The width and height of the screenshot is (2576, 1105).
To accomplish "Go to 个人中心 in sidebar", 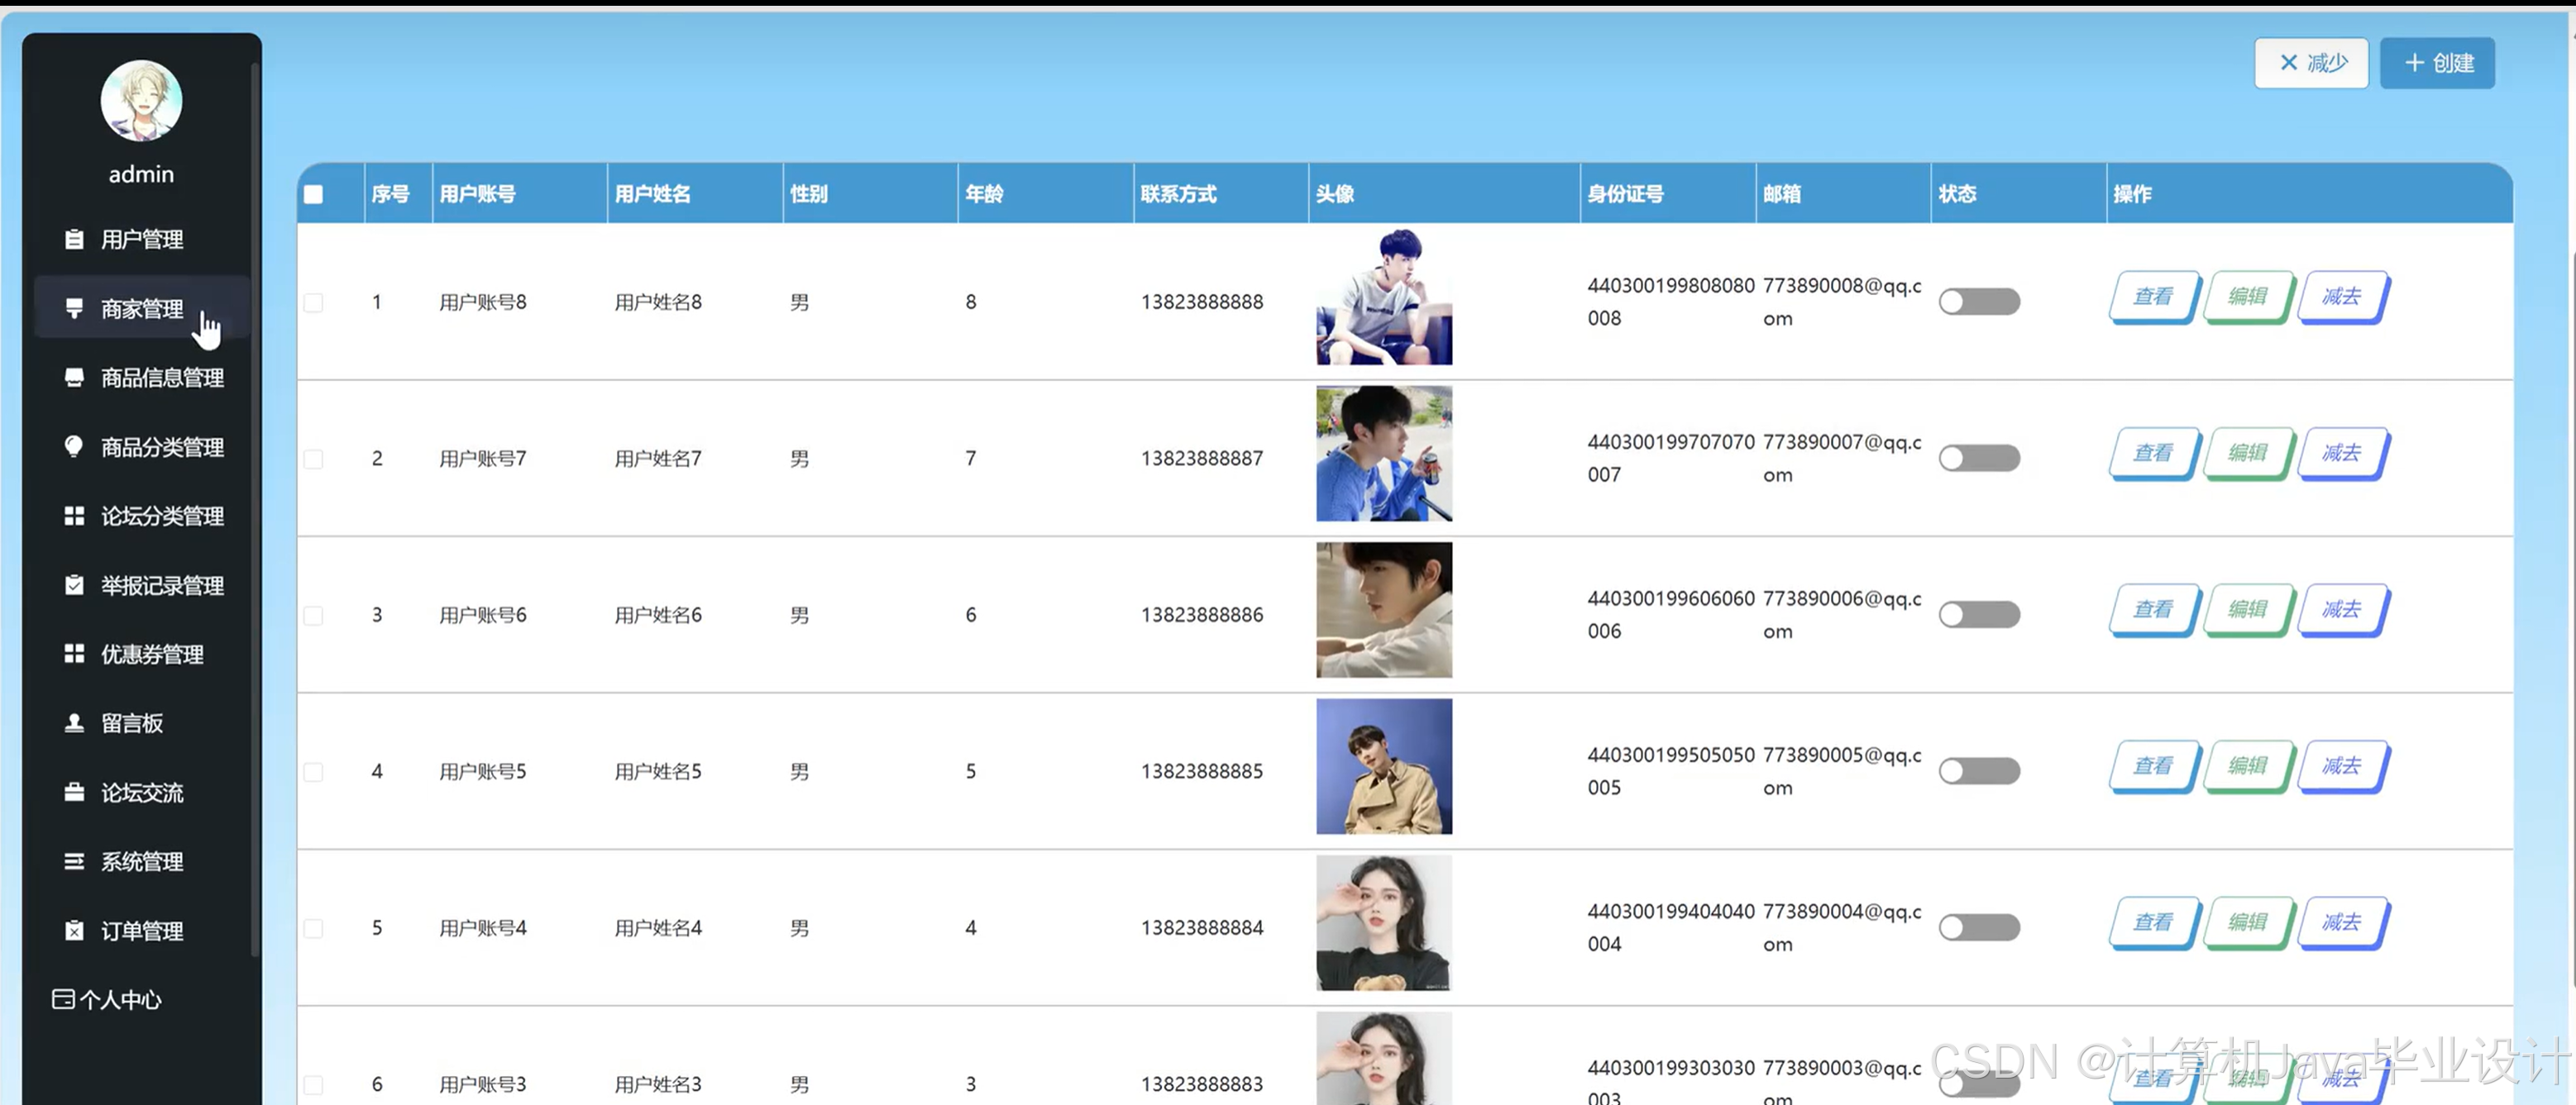I will click(x=107, y=1000).
